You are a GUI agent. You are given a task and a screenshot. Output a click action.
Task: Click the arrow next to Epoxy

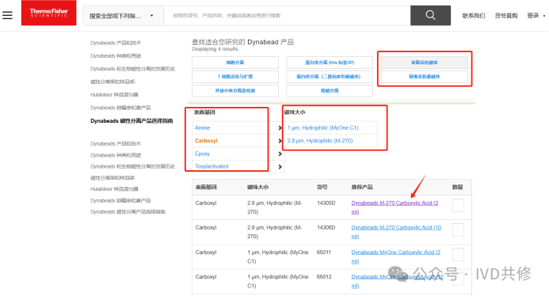point(280,154)
